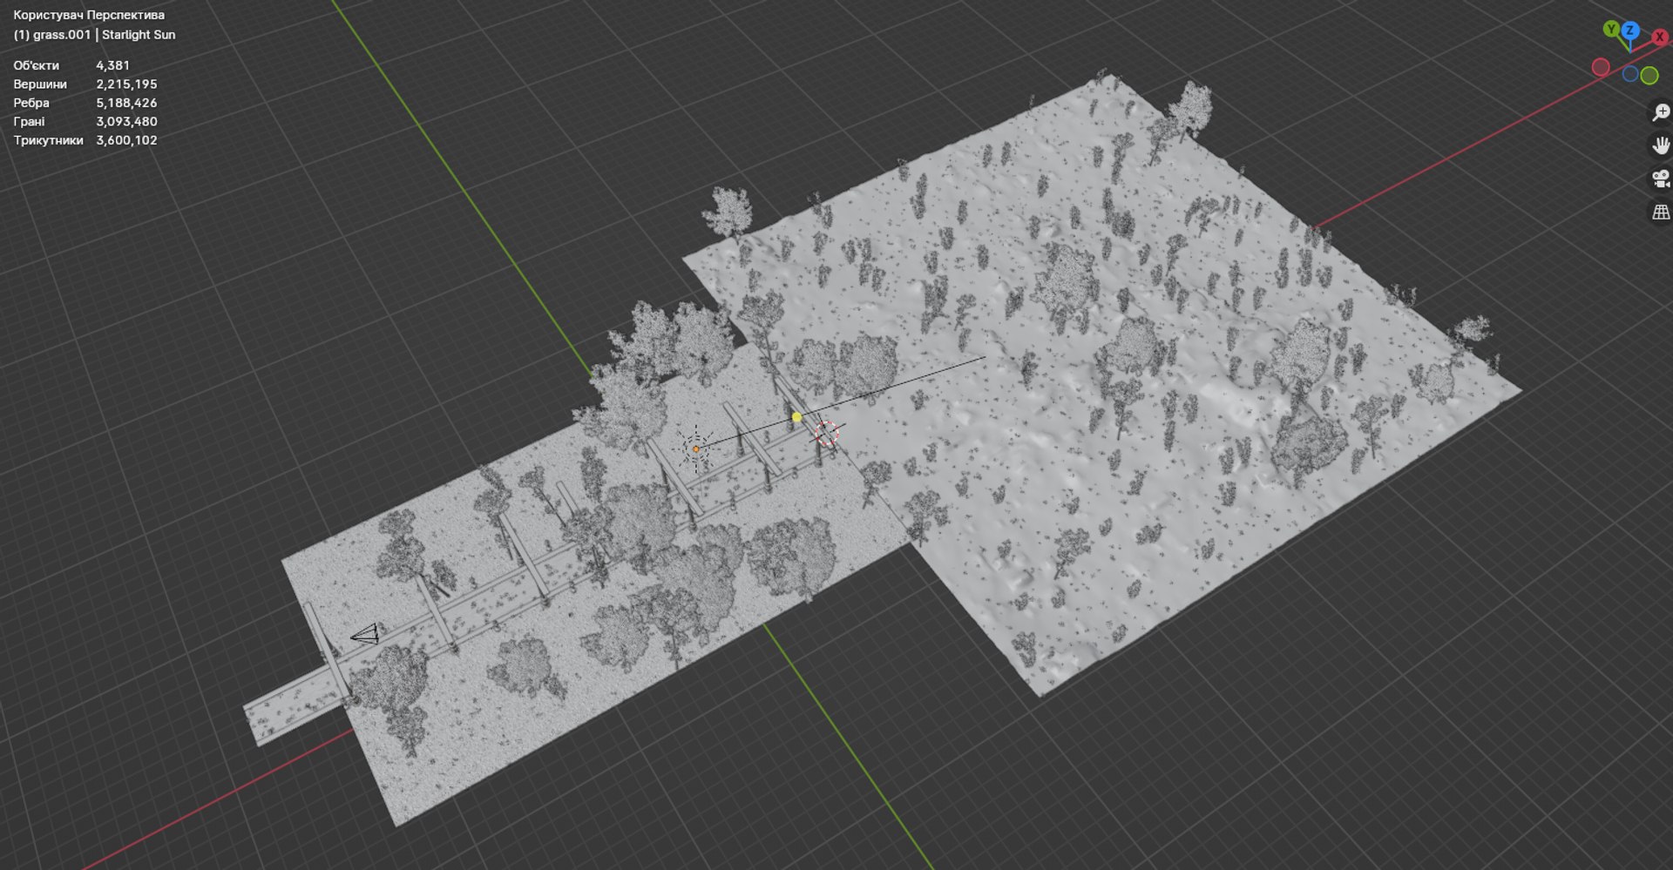Click the edges count "5,188,426"

[126, 103]
